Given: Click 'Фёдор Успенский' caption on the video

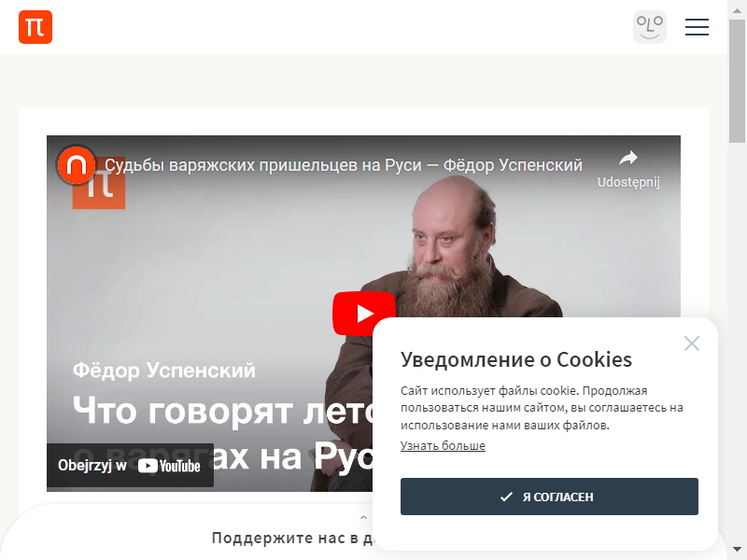Looking at the screenshot, I should tap(164, 371).
